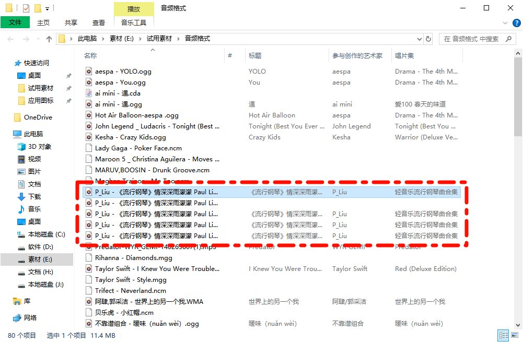
Task: Select file Hot Air Balloon-aespa .ogg
Action: pos(137,115)
